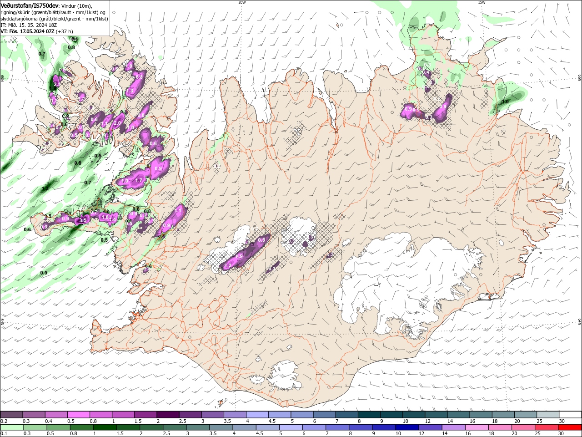Image resolution: width=582 pixels, height=437 pixels.
Task: Click the 'slydda/snjókoma' description line
Action: 54,19
